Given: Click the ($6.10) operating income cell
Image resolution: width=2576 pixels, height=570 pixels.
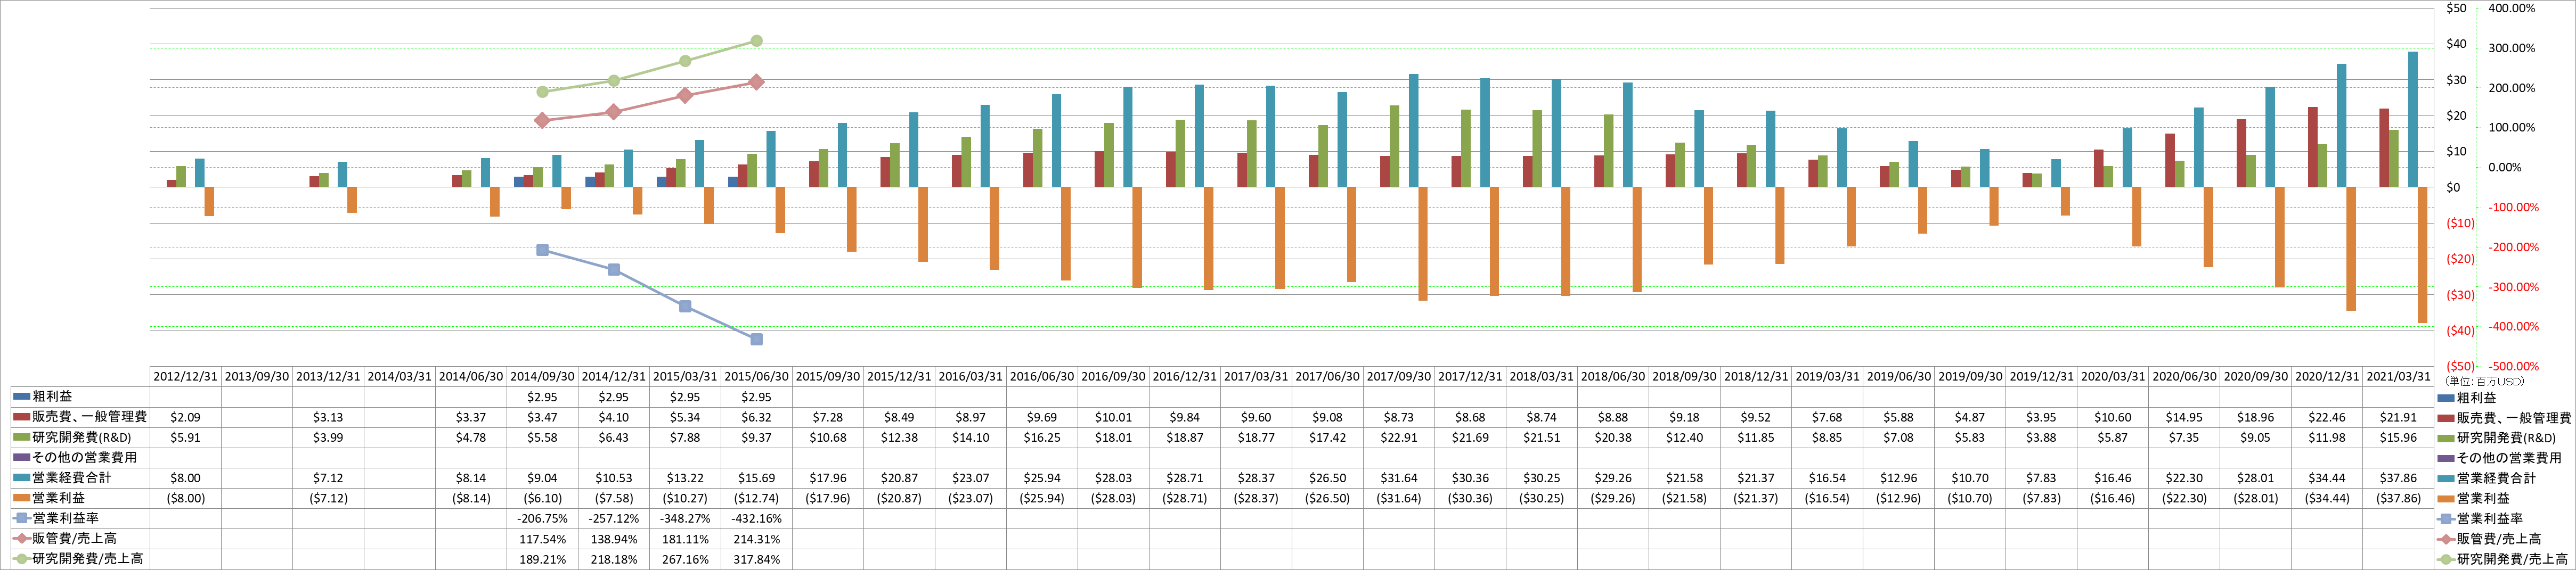Looking at the screenshot, I should click(x=542, y=498).
